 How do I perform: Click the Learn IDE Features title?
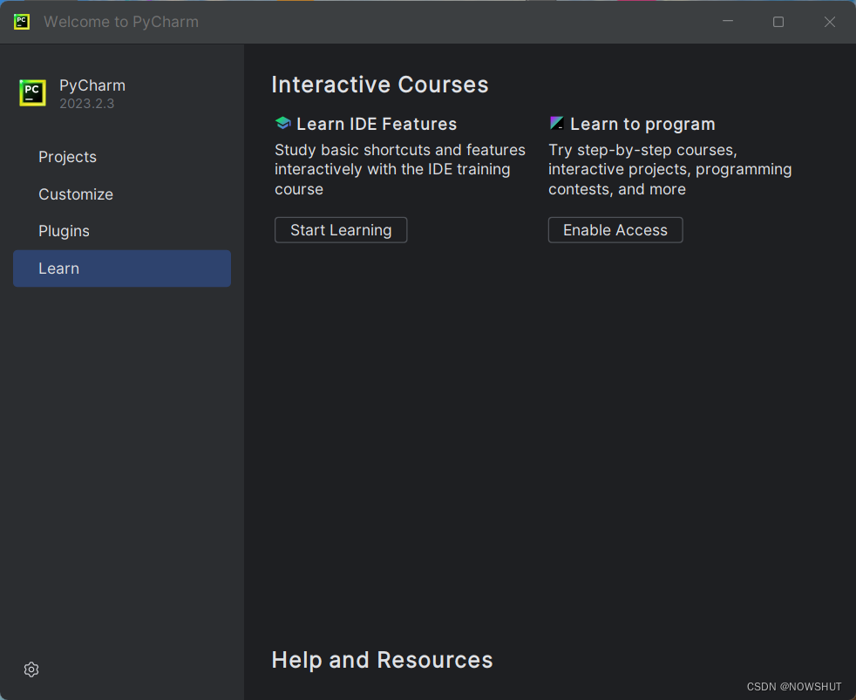377,124
